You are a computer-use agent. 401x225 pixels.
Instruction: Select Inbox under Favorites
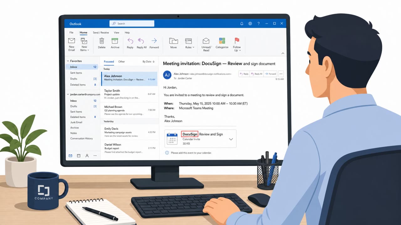pos(82,67)
